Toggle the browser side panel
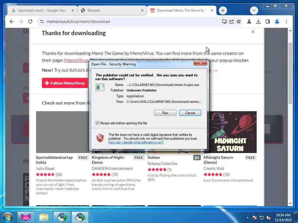 pyautogui.click(x=268, y=21)
